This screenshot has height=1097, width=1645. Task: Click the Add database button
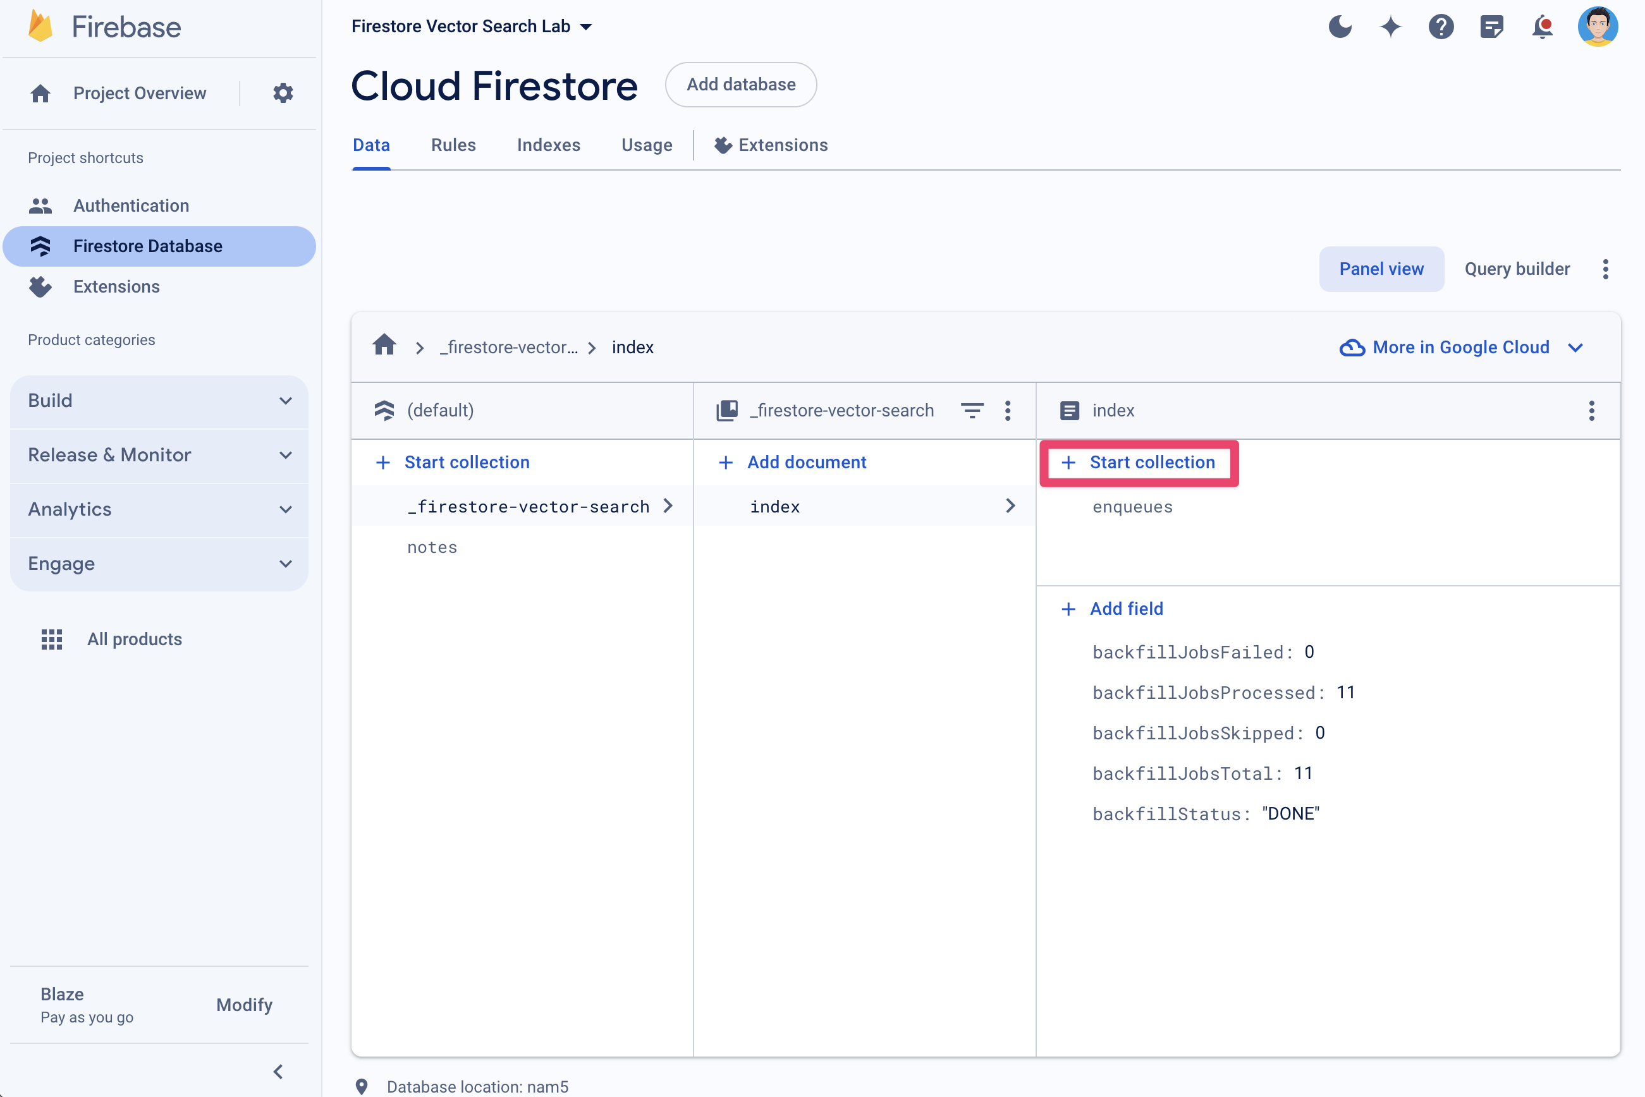click(x=741, y=85)
